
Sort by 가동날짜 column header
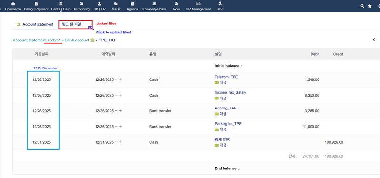[42, 54]
